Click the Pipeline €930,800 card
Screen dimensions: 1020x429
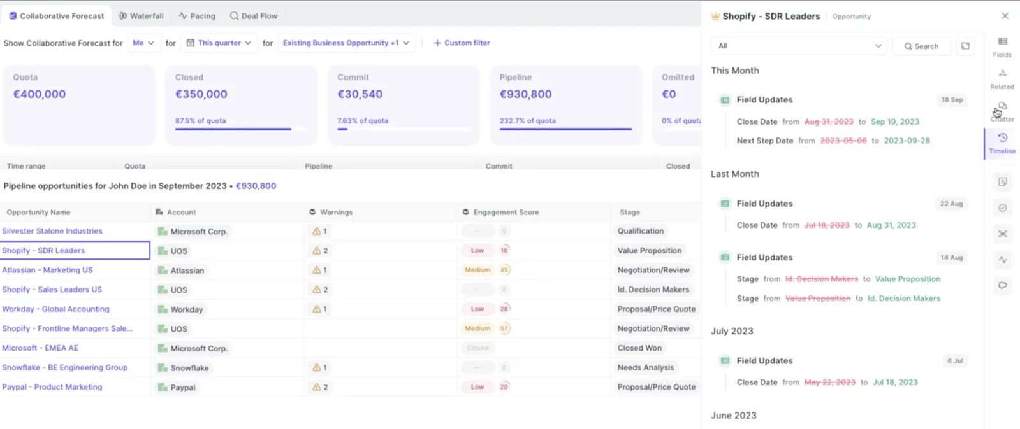(x=565, y=105)
